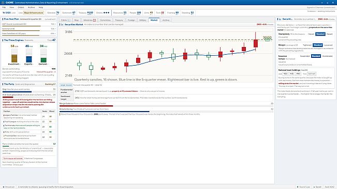Open the View menu
This screenshot has height=189, width=337.
12,7
